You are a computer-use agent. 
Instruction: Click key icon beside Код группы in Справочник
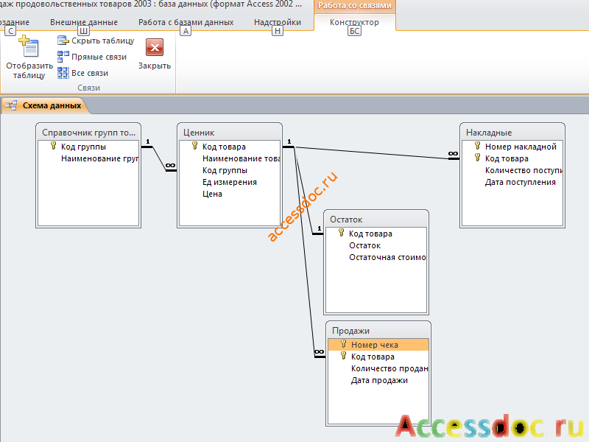(53, 146)
